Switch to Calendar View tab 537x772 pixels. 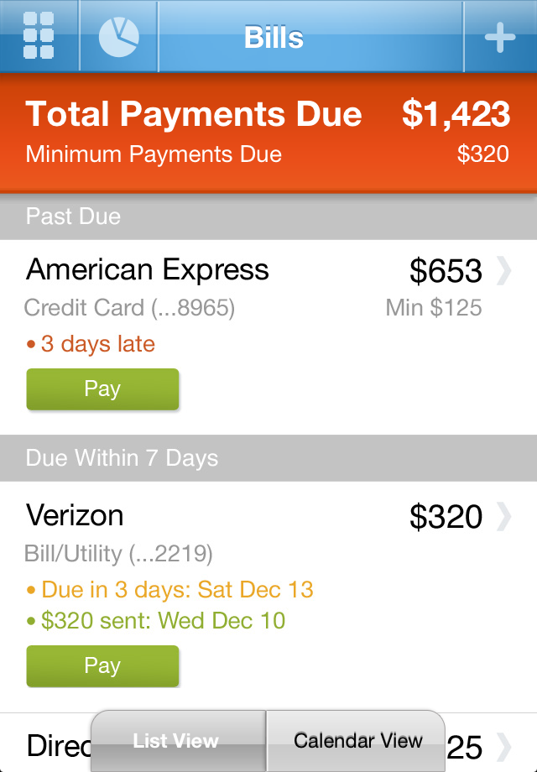[357, 741]
